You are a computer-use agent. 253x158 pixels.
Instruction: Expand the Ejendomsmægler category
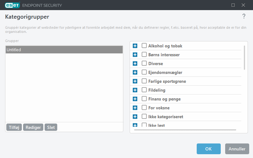pos(135,72)
